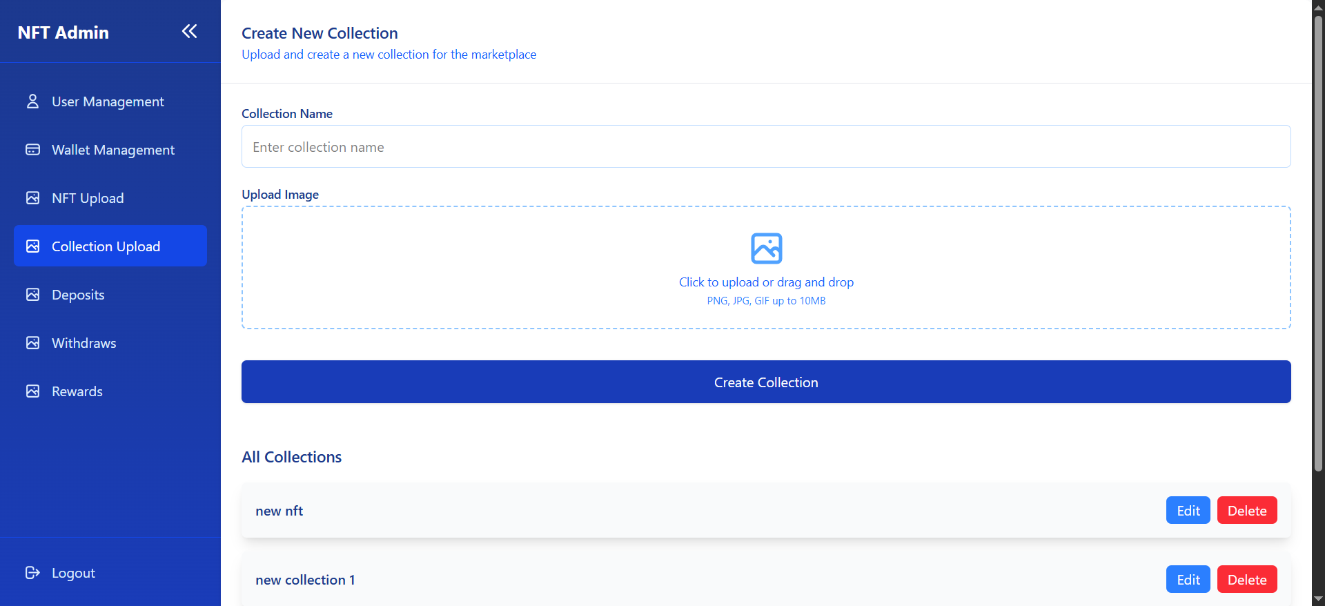Select the NFT Upload image icon
1325x606 pixels.
(x=33, y=197)
